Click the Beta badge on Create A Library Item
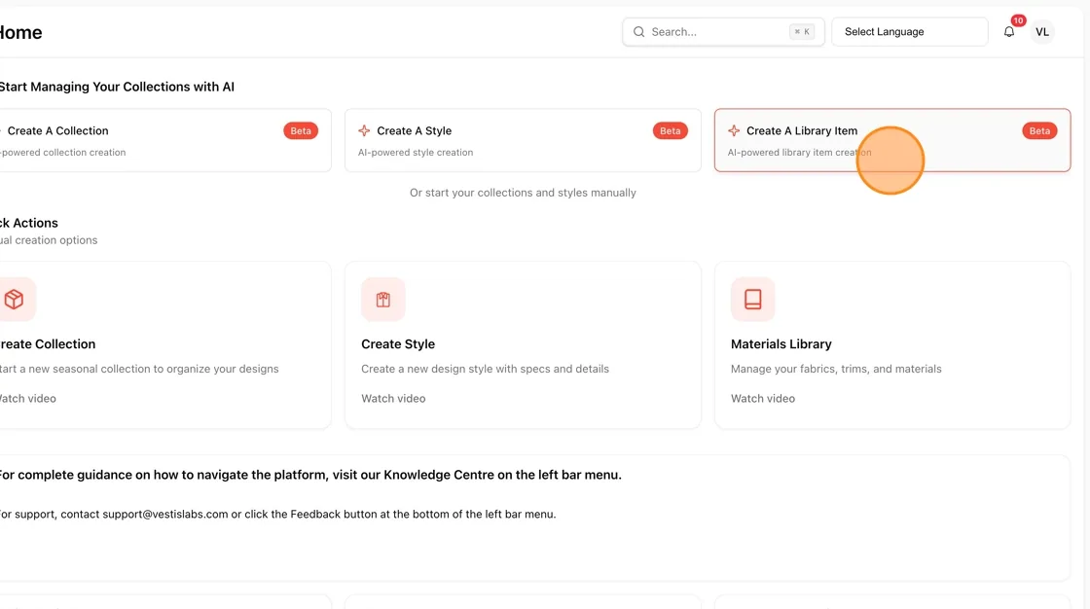The width and height of the screenshot is (1090, 609). 1040,130
